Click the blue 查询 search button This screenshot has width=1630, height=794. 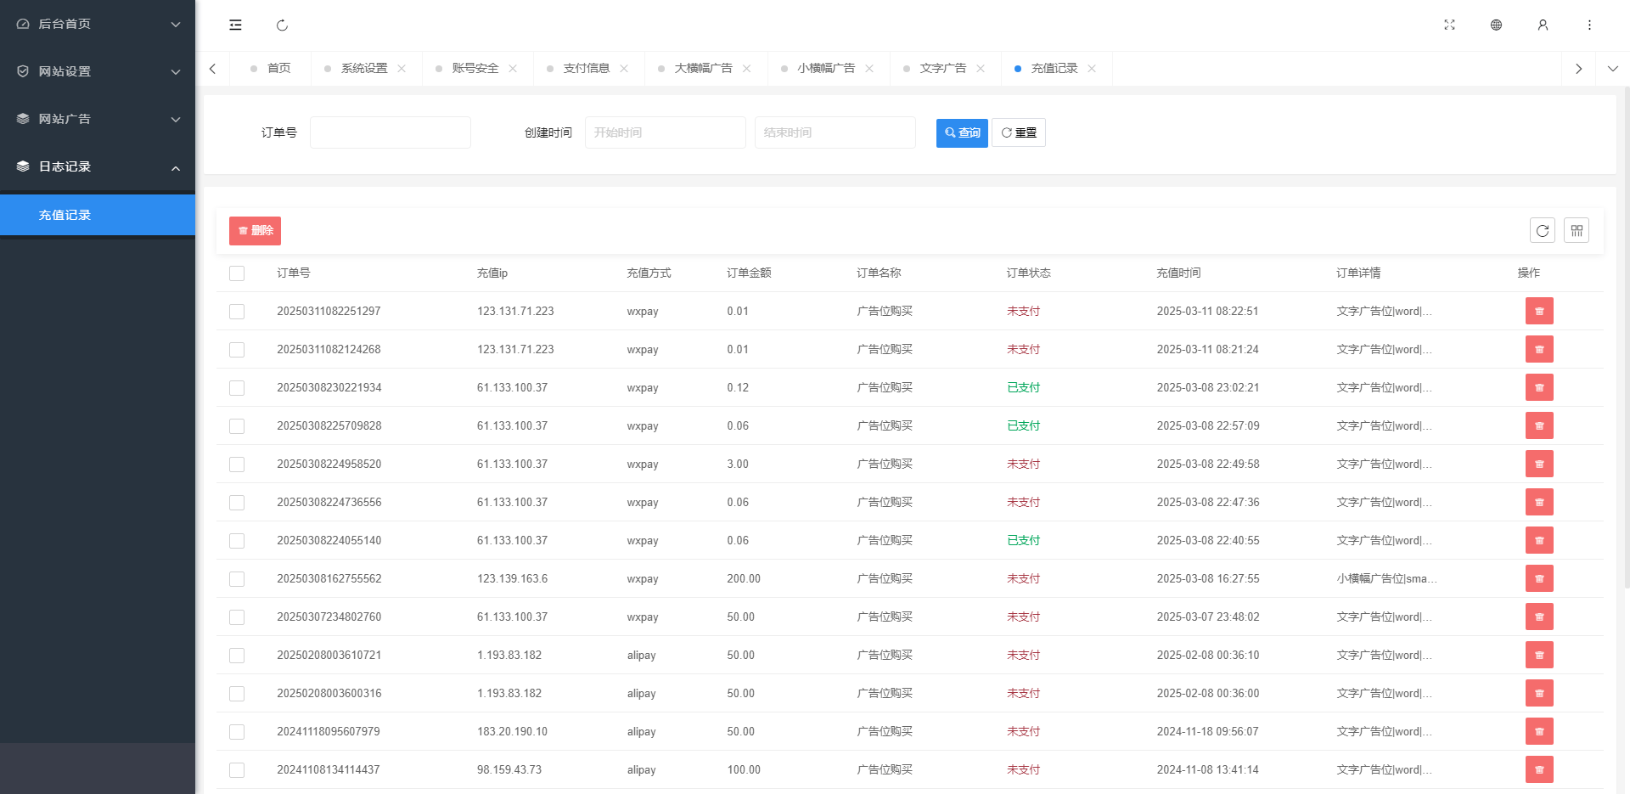[x=962, y=132]
